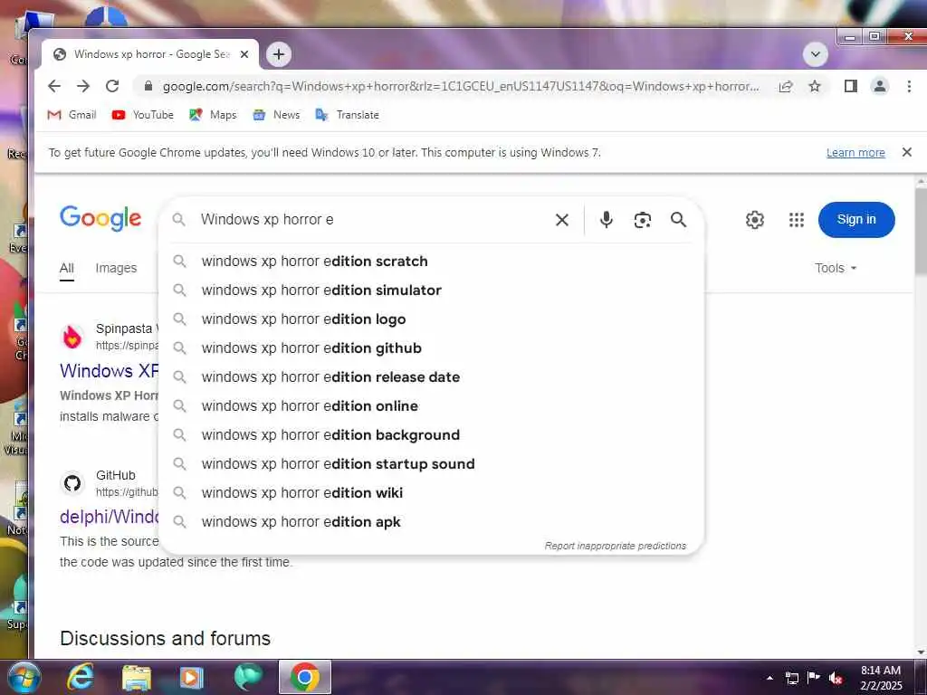Open Windows Explorer folder on taskbar
The height and width of the screenshot is (695, 927).
point(137,678)
